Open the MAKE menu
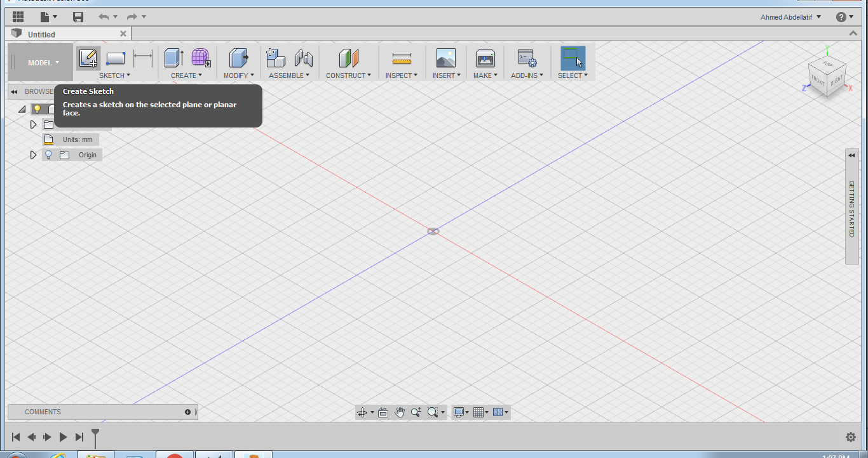 pos(485,75)
